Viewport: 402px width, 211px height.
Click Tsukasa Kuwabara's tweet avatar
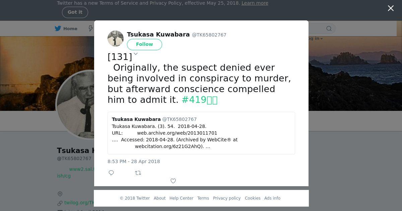click(116, 39)
